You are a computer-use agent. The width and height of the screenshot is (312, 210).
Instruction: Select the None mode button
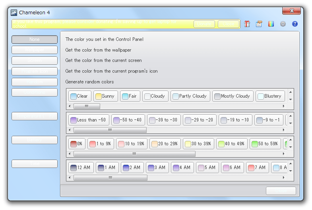point(35,39)
